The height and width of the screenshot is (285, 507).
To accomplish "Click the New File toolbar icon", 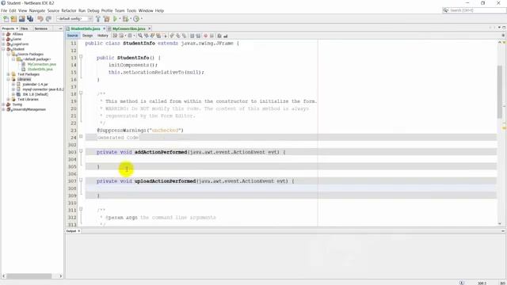I will click(6, 19).
